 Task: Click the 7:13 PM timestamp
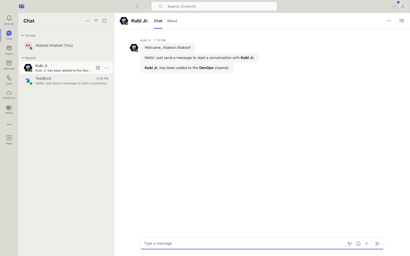[x=160, y=40]
